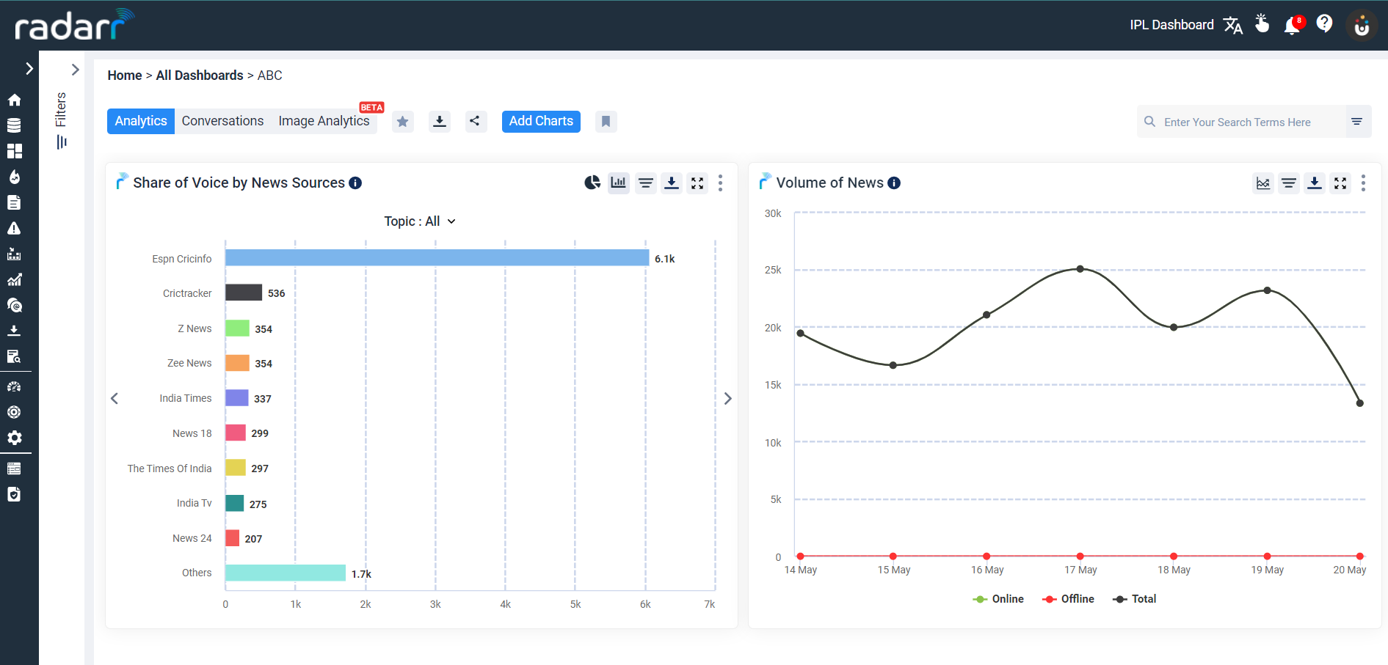This screenshot has height=665, width=1388.
Task: Open the dashboards grid icon in sidebar
Action: (x=14, y=151)
